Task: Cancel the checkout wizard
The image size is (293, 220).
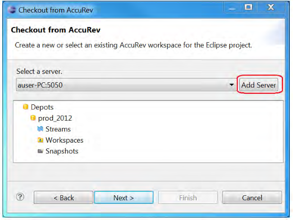Action: pos(252,198)
